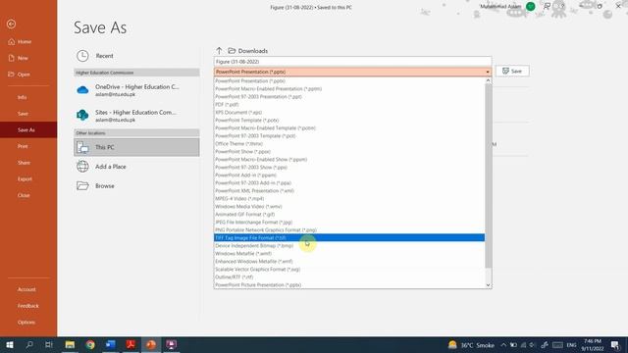Screen dimensions: 628x353
Task: Select Enhanced Windows Metafile (*.emf)
Action: pyautogui.click(x=349, y=262)
